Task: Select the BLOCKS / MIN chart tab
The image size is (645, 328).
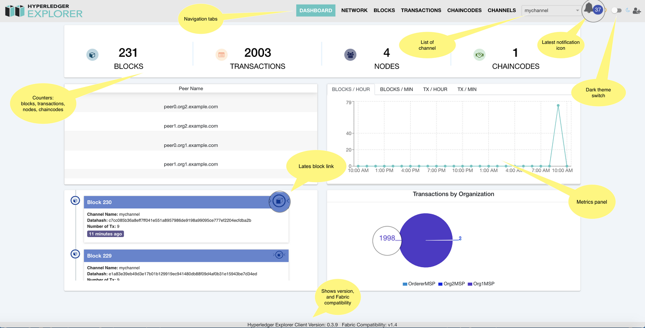Action: click(397, 90)
